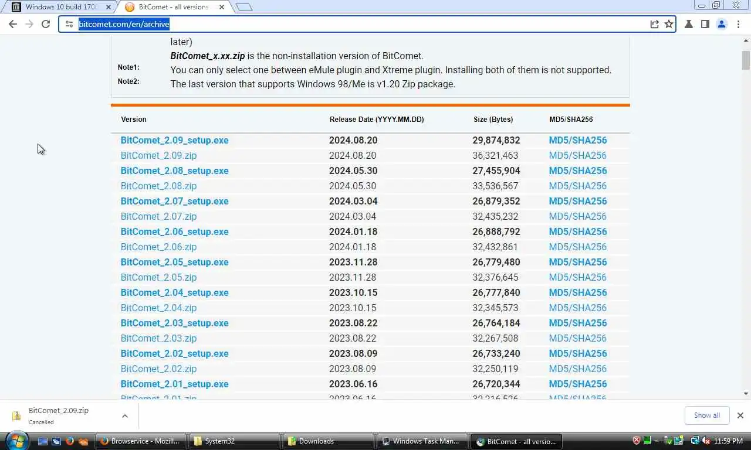
Task: Open MD5/SHA256 for BitComet_2.01_setup.exe
Action: pyautogui.click(x=578, y=384)
